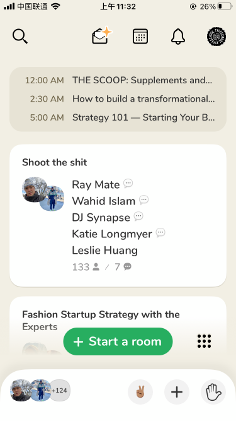Open the search magnifier icon

point(20,36)
